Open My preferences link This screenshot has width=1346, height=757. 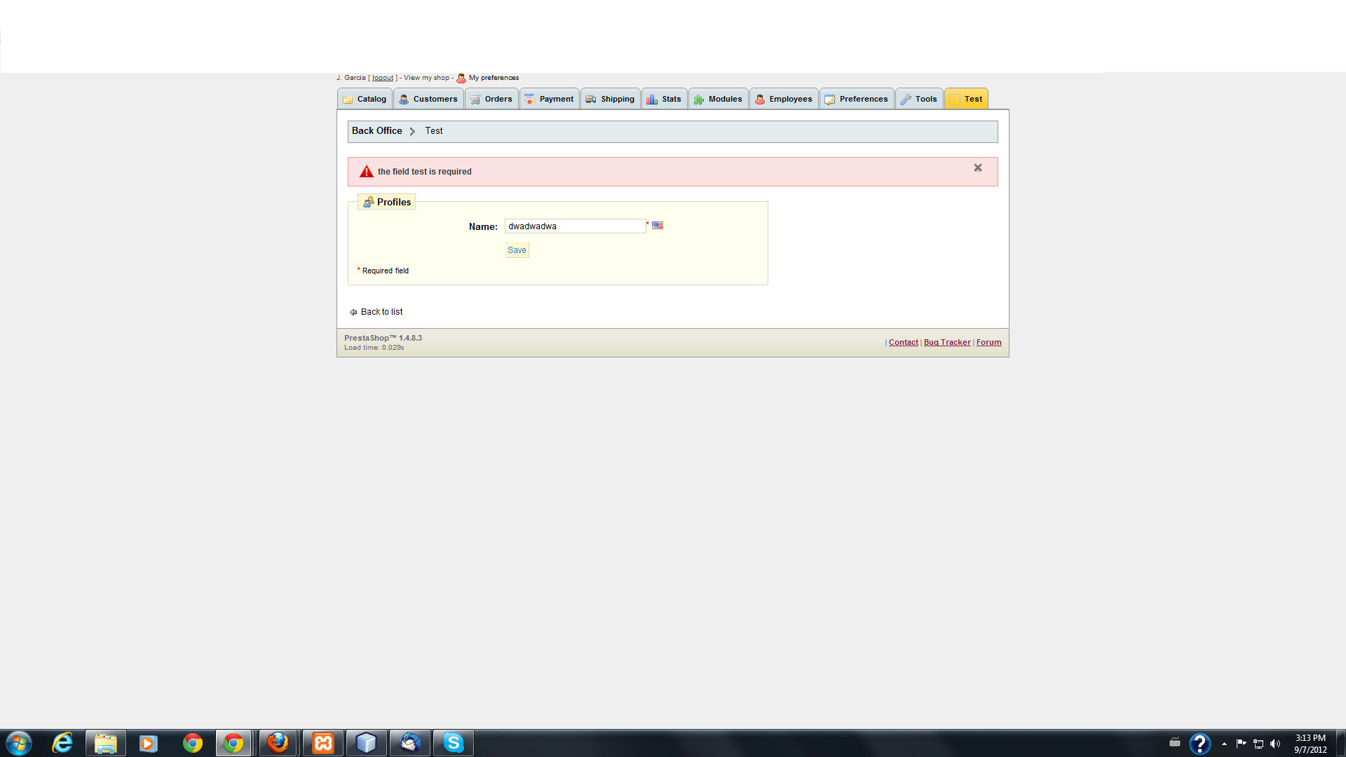pyautogui.click(x=494, y=78)
